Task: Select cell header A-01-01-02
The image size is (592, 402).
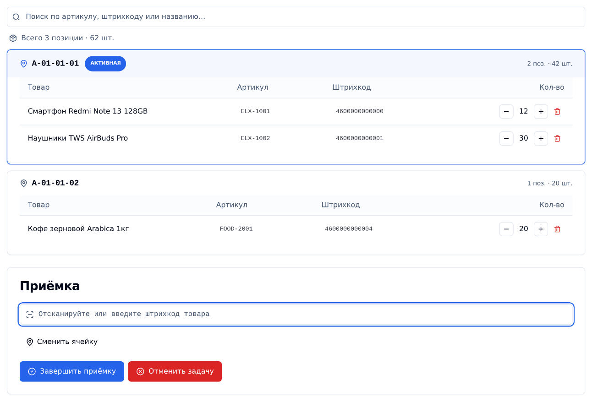Action: pyautogui.click(x=296, y=183)
